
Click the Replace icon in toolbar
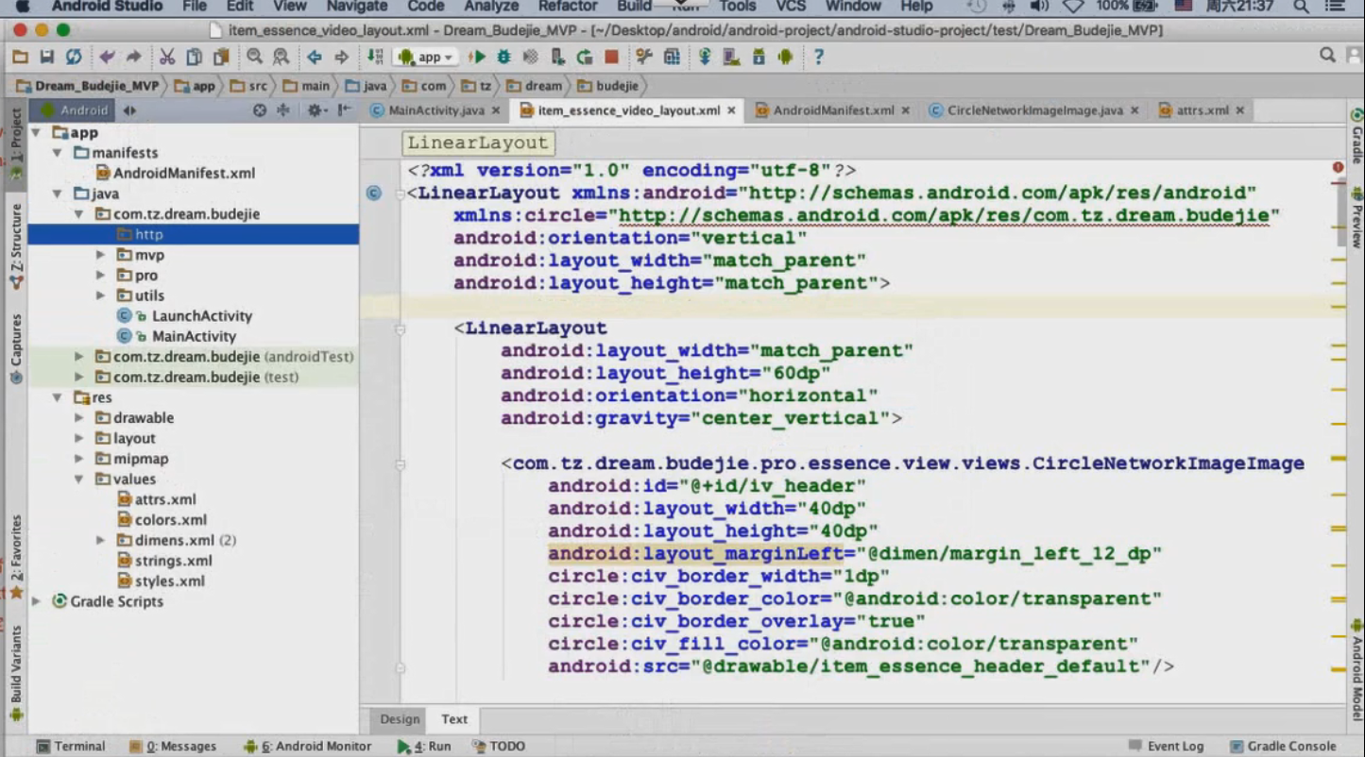(x=281, y=58)
